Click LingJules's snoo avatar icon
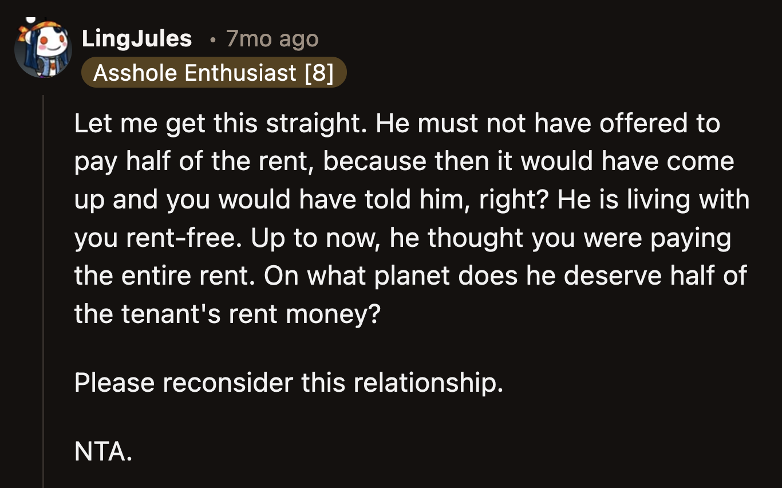Screen dimensions: 782x488 tap(43, 49)
